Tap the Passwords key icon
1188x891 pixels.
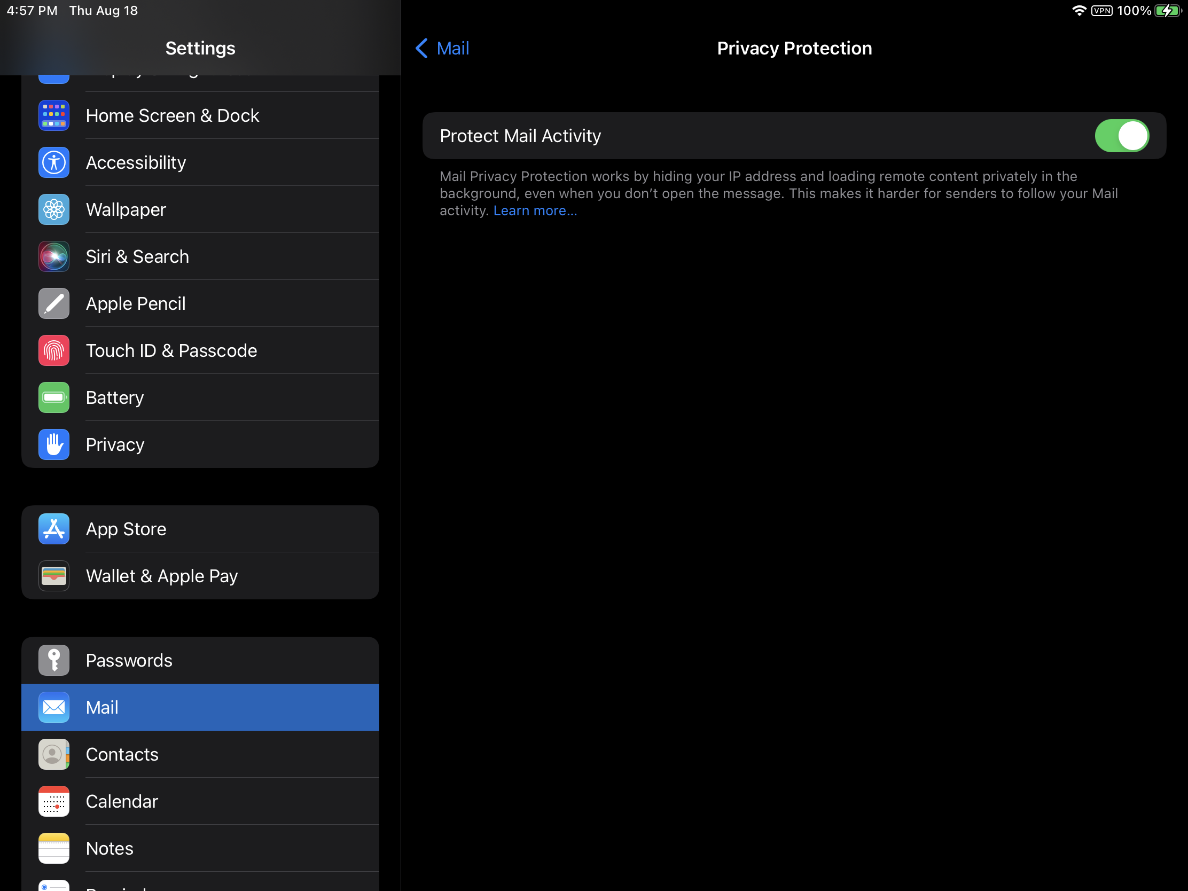pos(54,660)
